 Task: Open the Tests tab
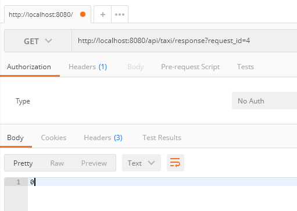point(245,67)
